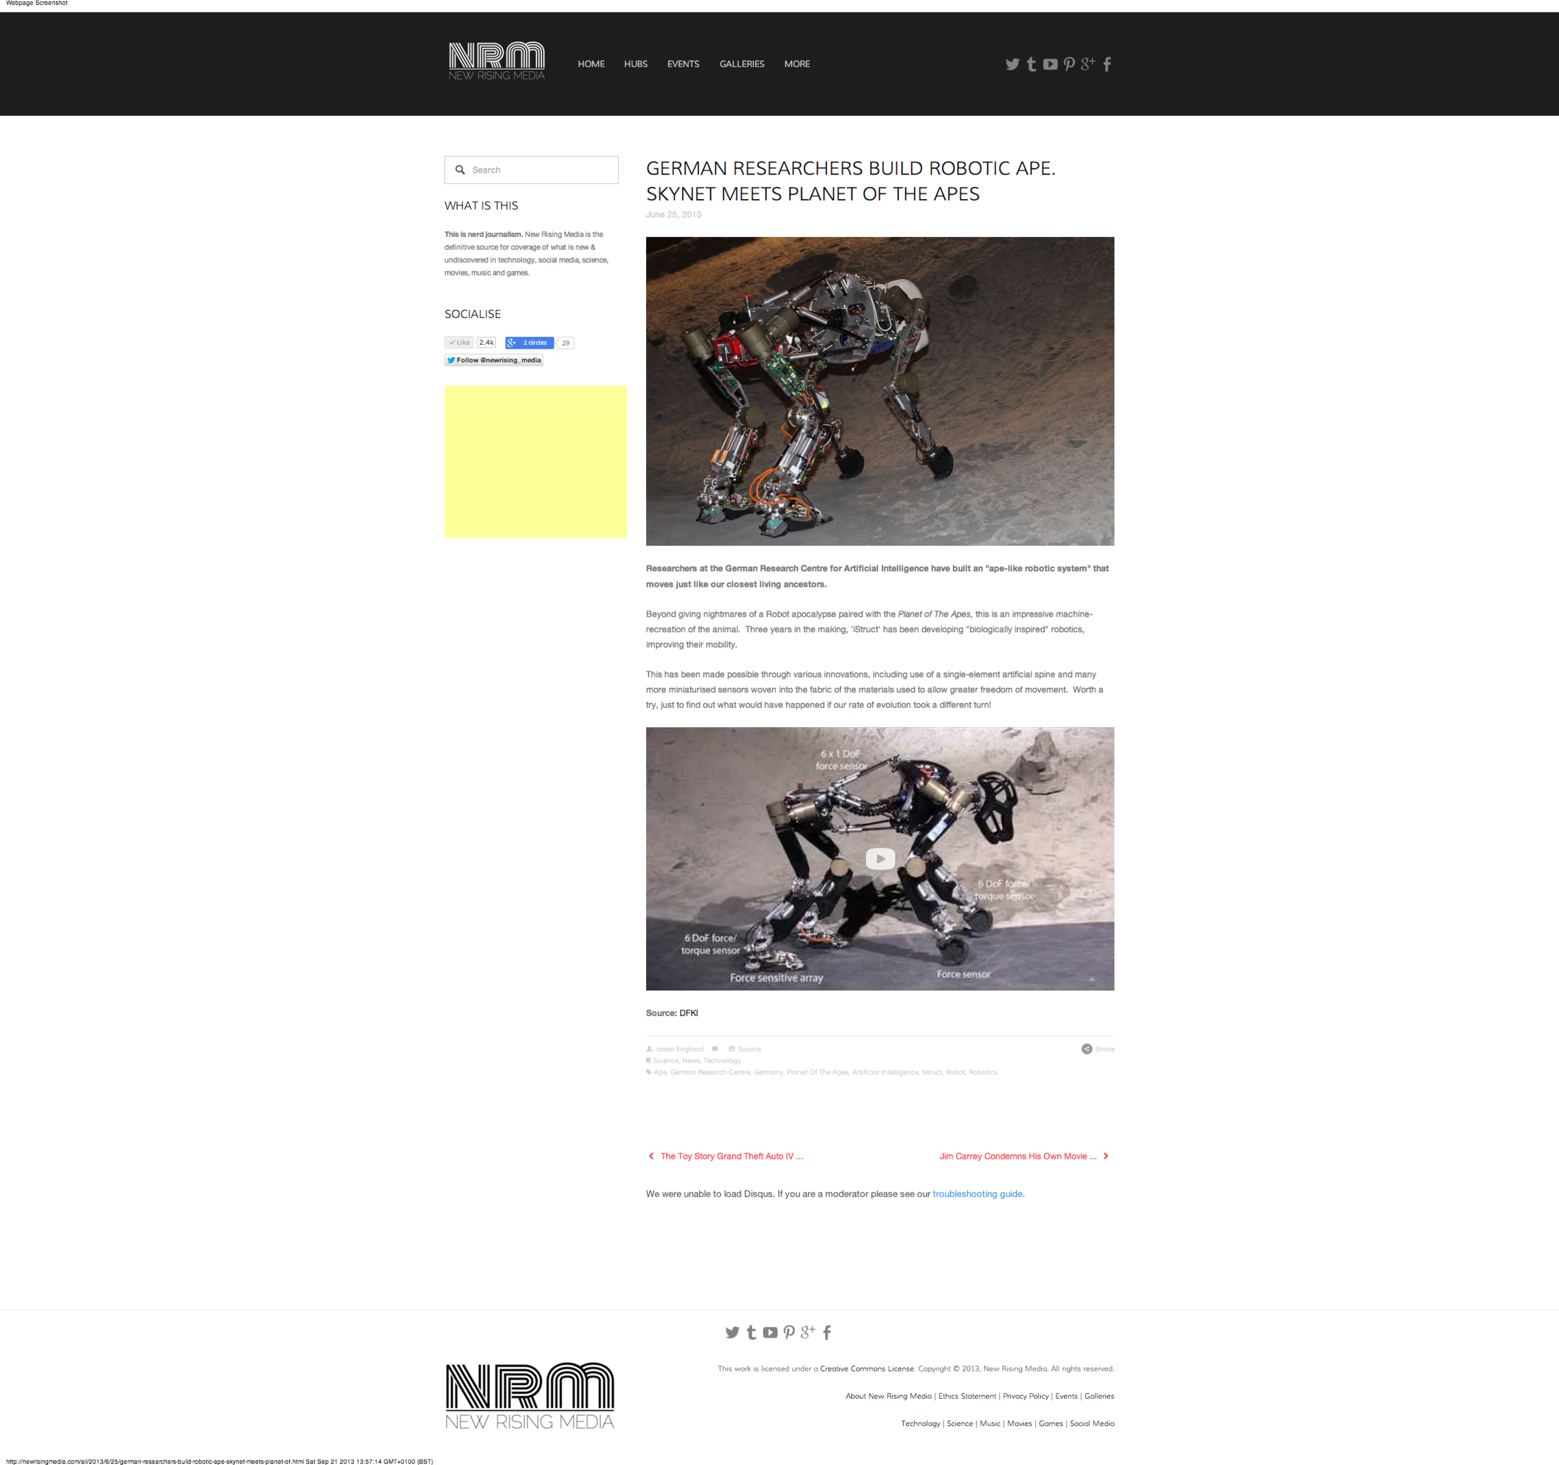Open Movies link in the footer
1559x1465 pixels.
point(1020,1423)
